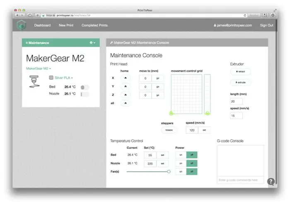Viewport: 290px width, 205px height.
Task: Open the Maintenance panel gear menu
Action: tap(92, 43)
